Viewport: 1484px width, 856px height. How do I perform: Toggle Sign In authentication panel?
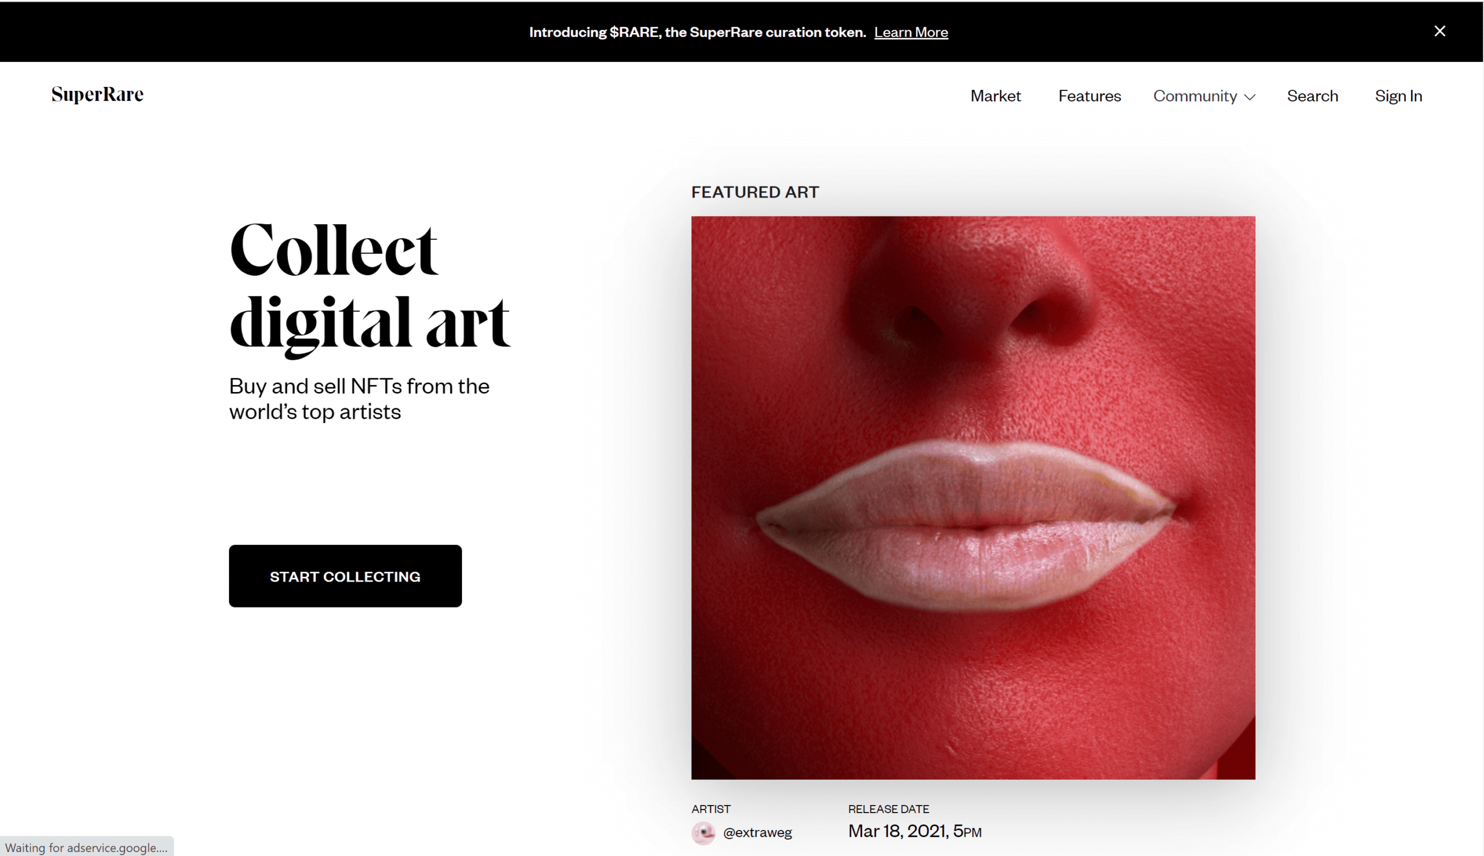click(x=1398, y=95)
